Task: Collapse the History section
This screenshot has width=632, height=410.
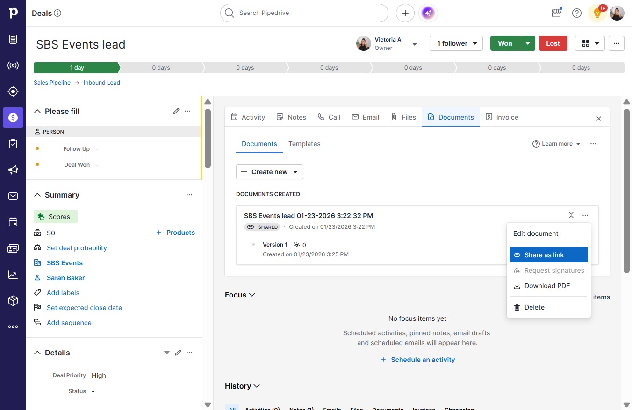Action: pyautogui.click(x=256, y=386)
